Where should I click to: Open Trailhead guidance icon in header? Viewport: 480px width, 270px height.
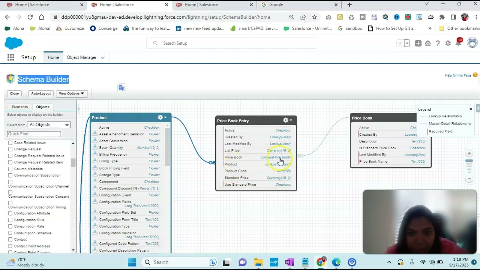point(428,43)
